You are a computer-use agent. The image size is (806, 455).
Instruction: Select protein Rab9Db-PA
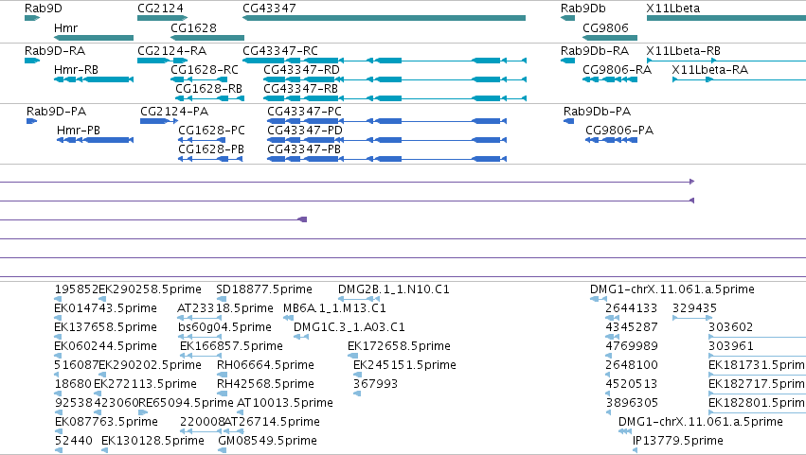598,112
